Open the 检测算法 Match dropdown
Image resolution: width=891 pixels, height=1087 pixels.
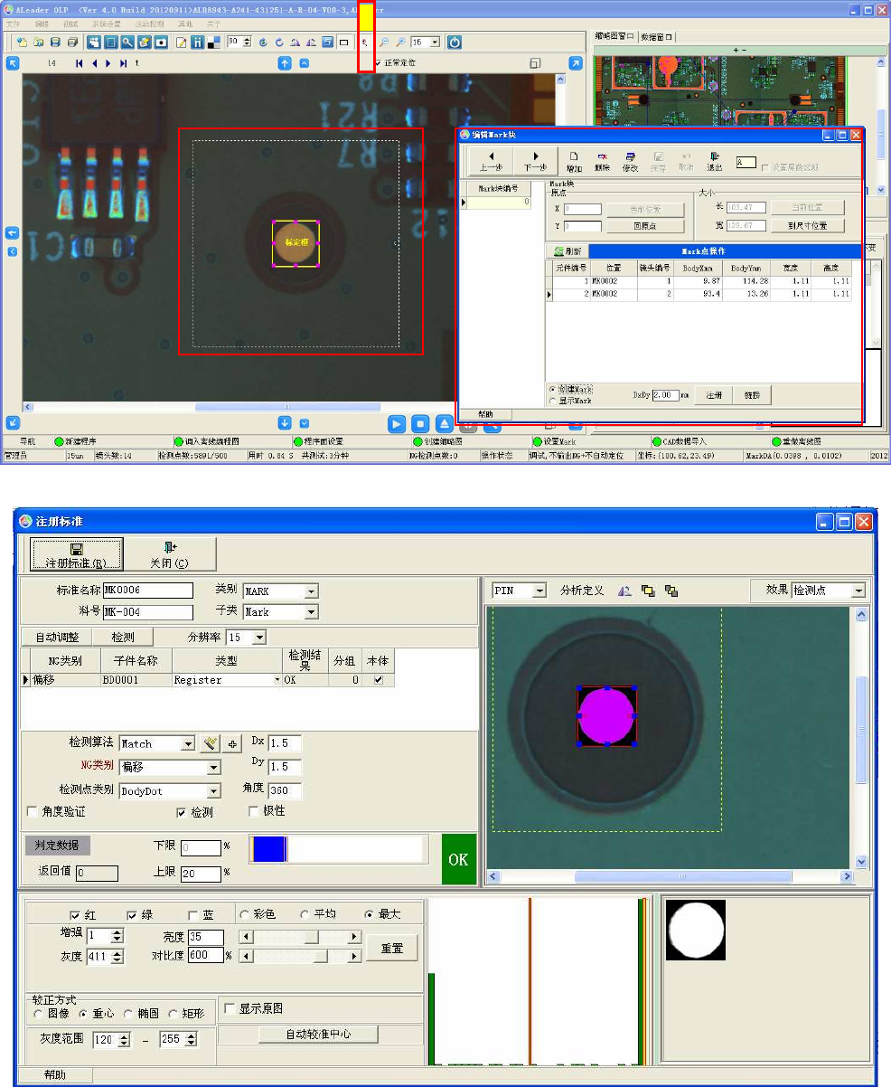tap(188, 744)
